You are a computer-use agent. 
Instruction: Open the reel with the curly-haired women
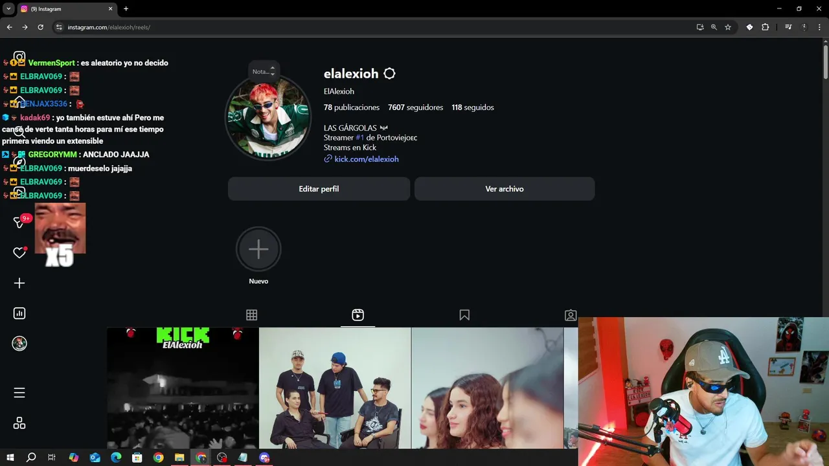487,388
